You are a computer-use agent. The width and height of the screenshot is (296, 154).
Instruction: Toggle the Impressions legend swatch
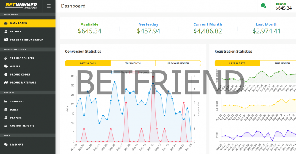(134, 72)
